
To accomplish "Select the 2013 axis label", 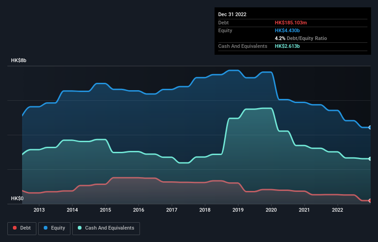I will point(39,210).
